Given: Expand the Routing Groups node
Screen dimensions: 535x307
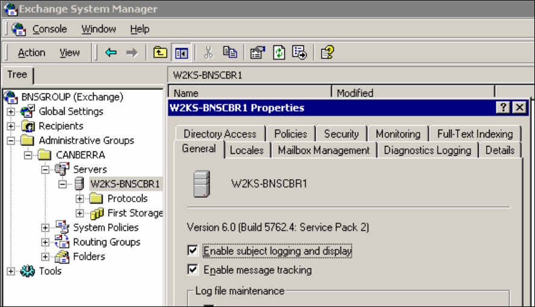Looking at the screenshot, I should [x=45, y=242].
